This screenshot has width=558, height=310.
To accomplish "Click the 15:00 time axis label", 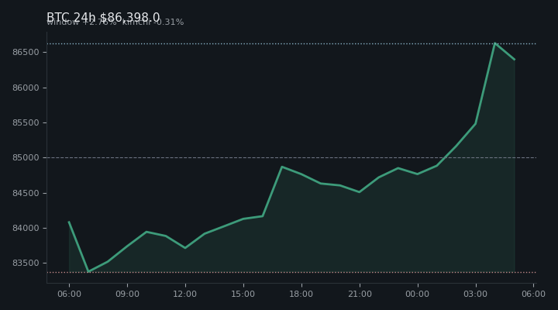I will click(x=243, y=294).
